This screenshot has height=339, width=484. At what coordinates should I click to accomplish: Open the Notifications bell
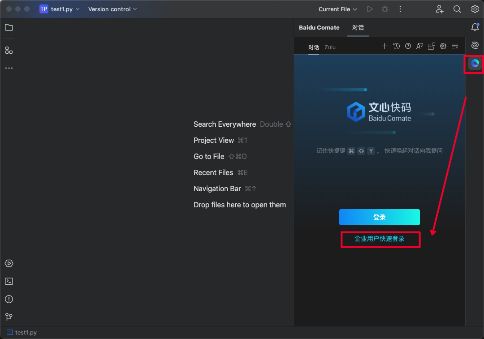pos(475,27)
